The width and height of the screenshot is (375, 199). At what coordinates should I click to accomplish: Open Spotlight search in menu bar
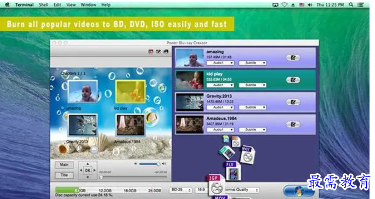pos(351,4)
